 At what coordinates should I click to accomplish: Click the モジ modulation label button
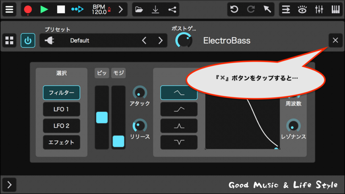click(118, 73)
